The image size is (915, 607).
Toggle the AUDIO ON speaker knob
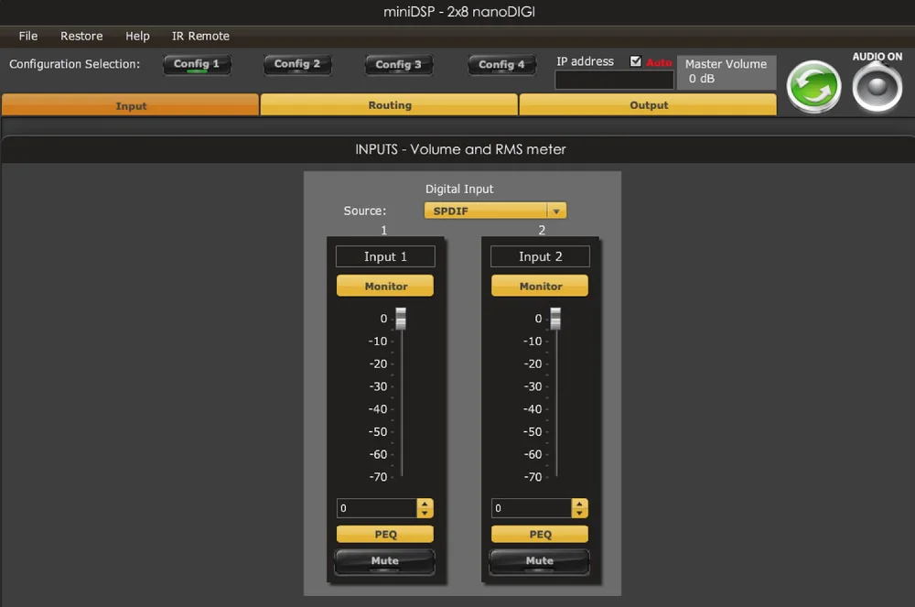[x=877, y=88]
